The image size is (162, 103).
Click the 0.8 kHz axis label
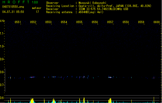2,72
